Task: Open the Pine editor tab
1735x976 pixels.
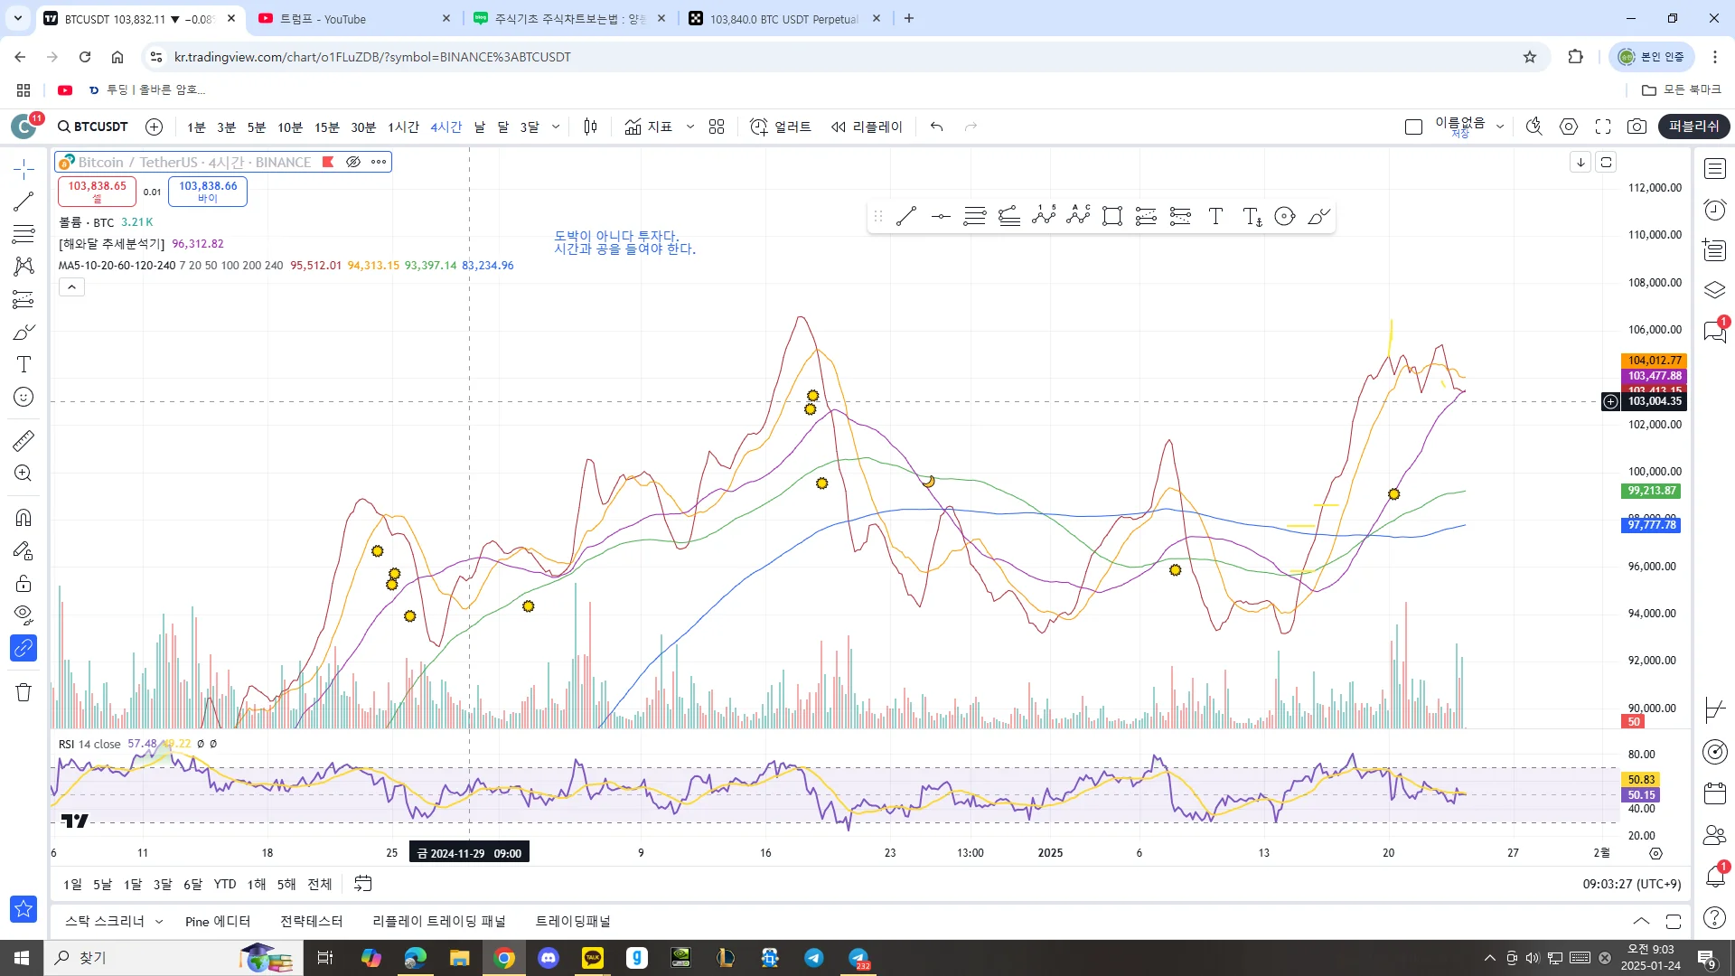Action: click(217, 922)
